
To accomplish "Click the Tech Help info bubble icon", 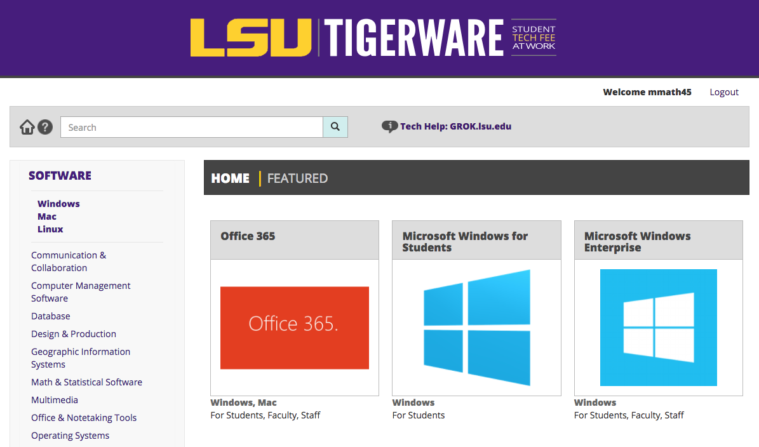I will (390, 126).
